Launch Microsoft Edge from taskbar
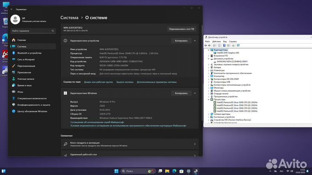 174,171
